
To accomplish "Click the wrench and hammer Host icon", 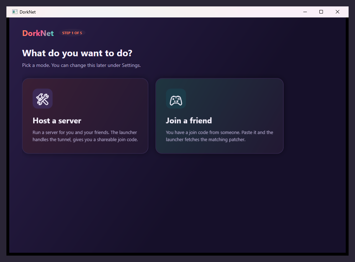I will click(x=42, y=99).
